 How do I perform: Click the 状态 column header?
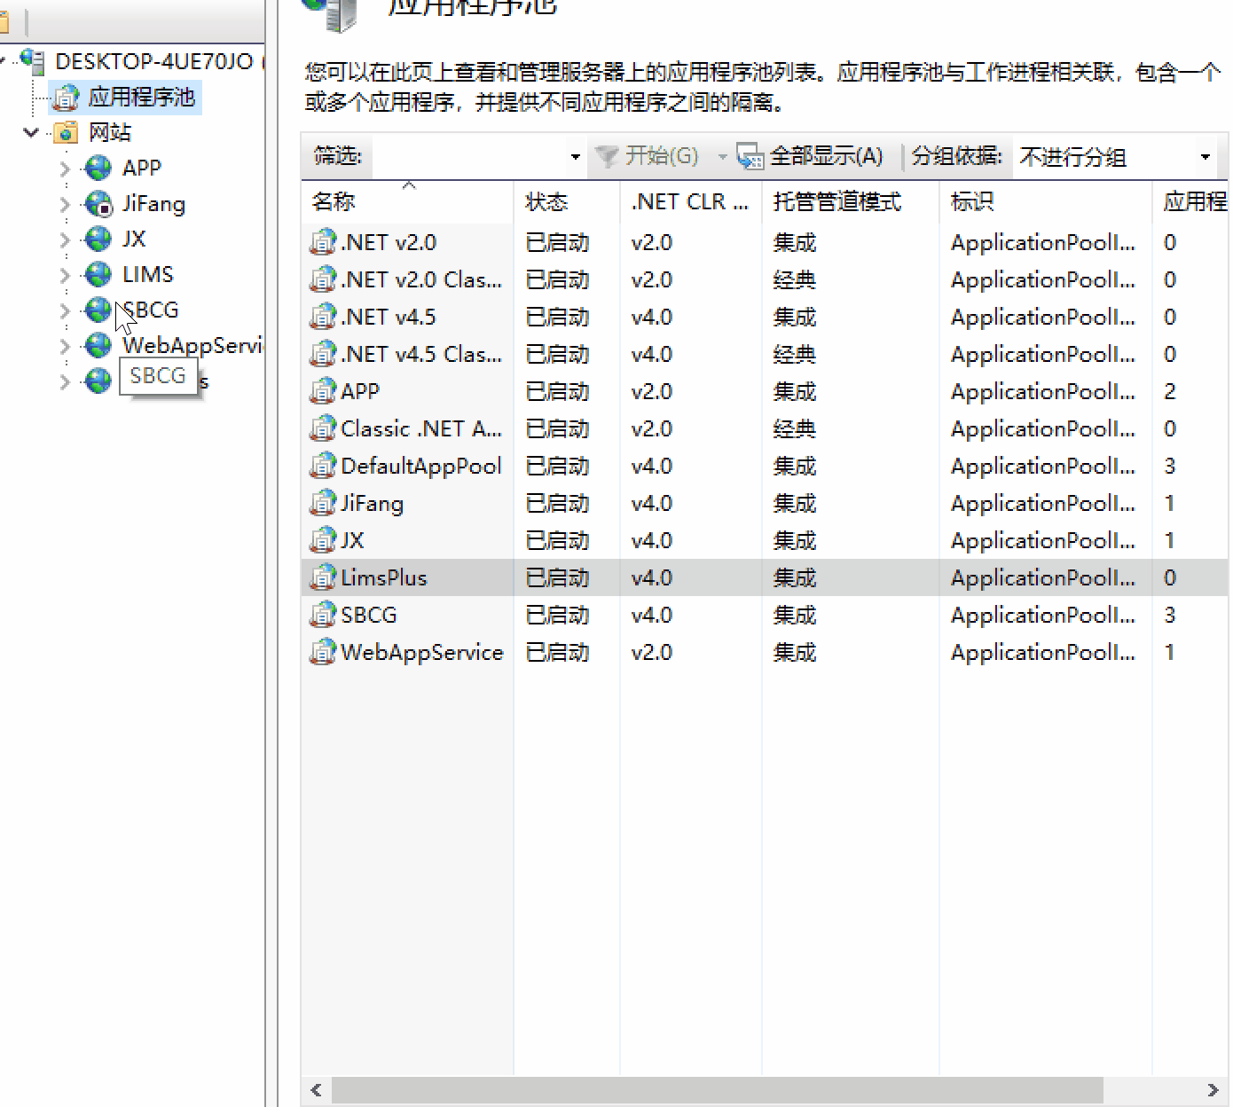(546, 202)
